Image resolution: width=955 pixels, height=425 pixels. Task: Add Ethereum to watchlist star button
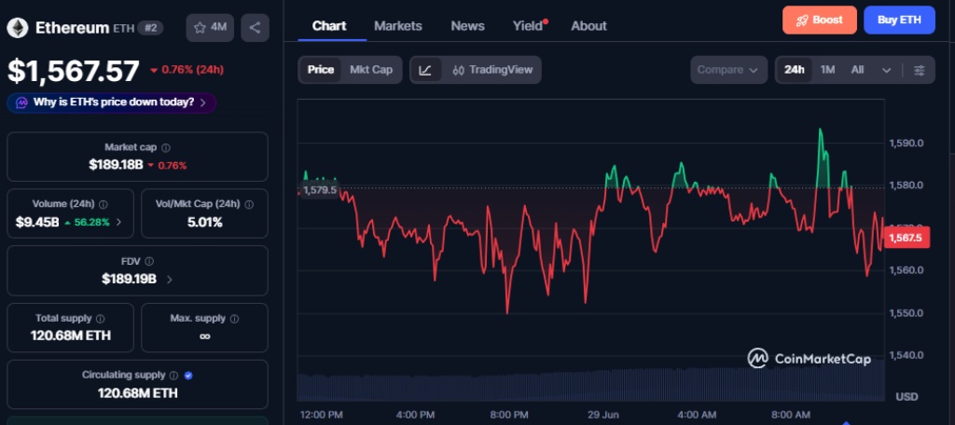click(210, 27)
